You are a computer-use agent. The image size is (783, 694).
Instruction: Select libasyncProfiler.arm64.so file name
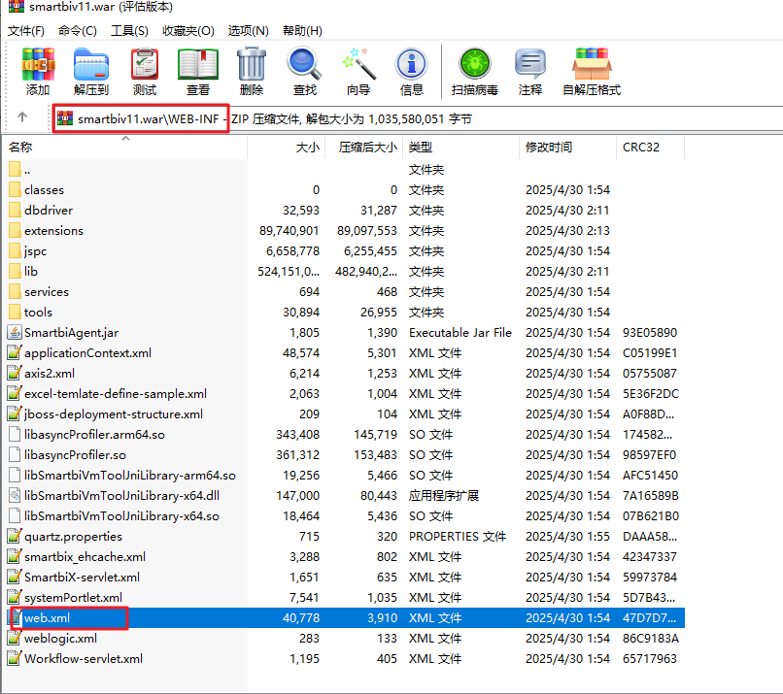tap(94, 435)
